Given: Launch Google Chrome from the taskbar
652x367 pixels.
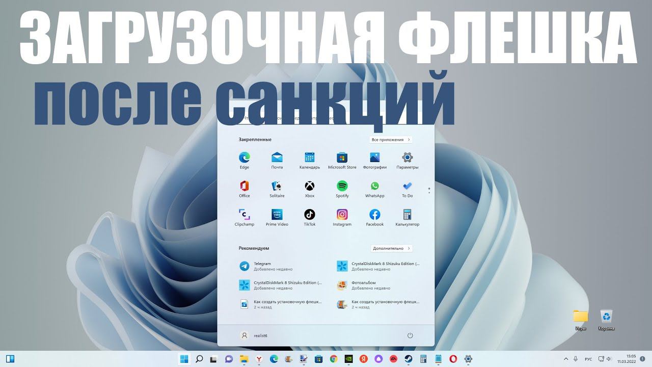Looking at the screenshot, I should [x=334, y=359].
